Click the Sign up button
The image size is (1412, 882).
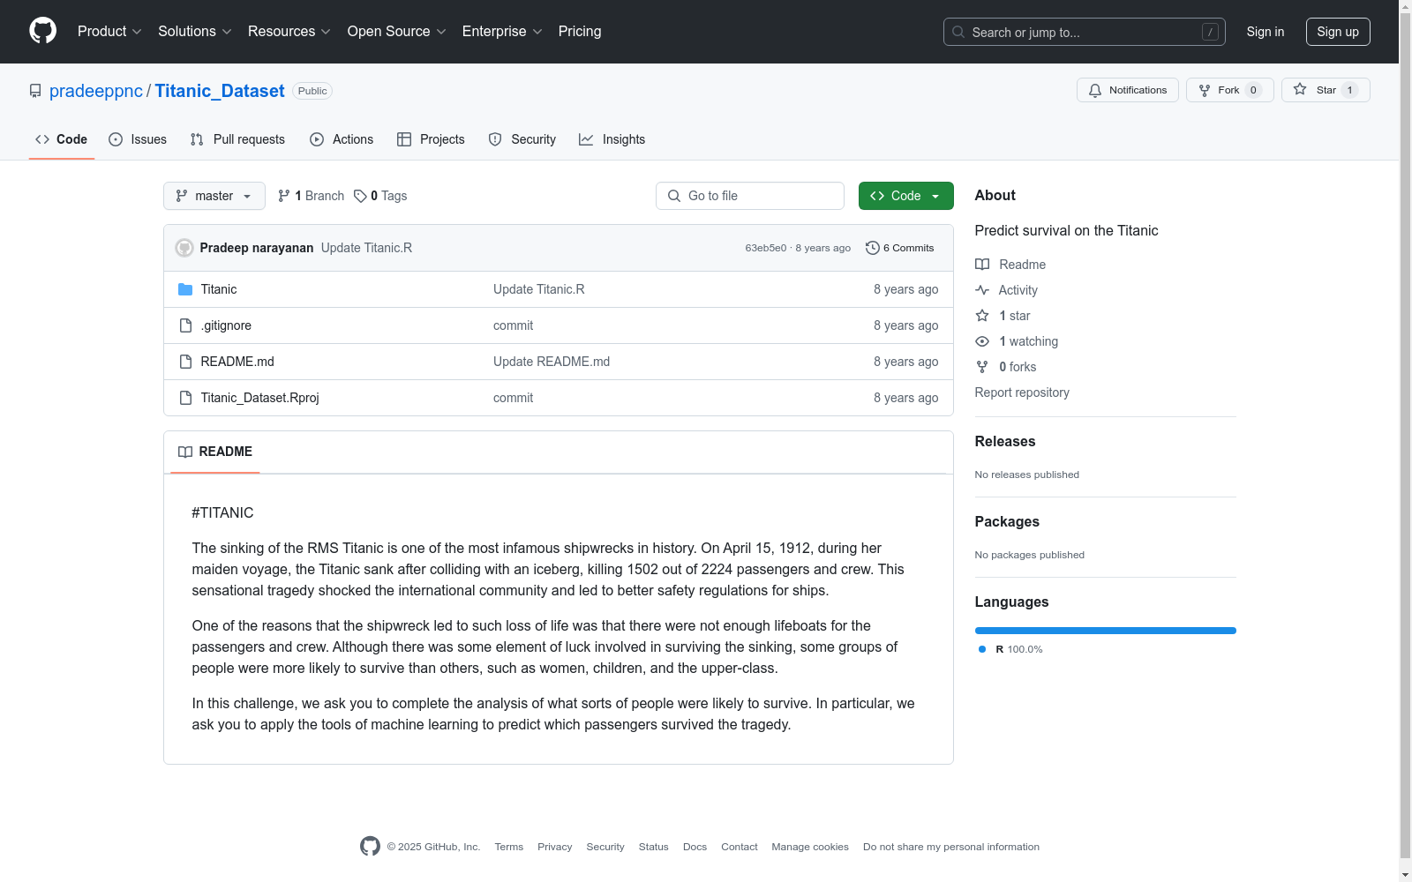[1338, 32]
